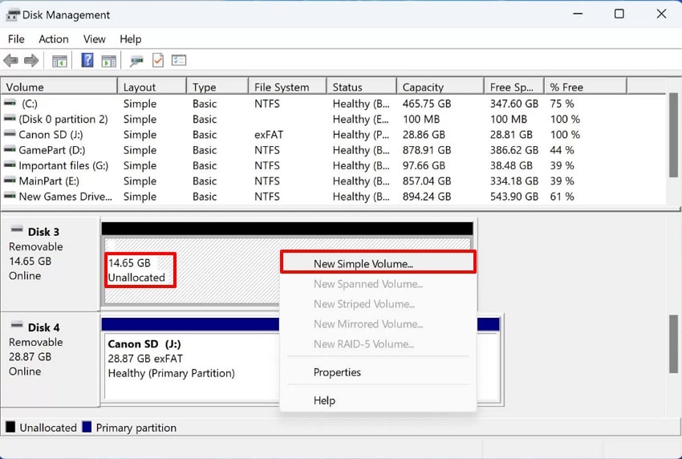Click the 386.62 GB free space cell
This screenshot has width=682, height=459.
[514, 150]
